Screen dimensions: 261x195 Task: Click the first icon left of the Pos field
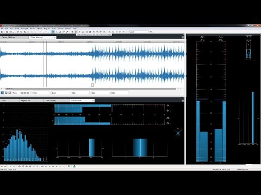(2, 93)
